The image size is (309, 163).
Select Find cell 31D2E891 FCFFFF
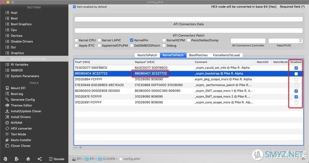(88, 102)
